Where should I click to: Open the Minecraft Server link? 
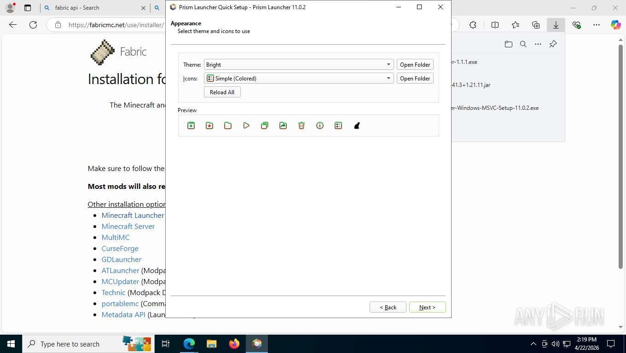pos(128,226)
